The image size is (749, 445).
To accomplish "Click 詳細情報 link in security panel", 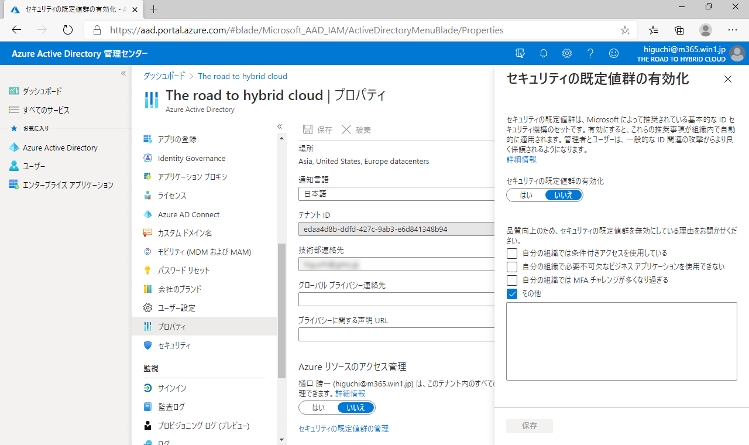I will pos(521,159).
